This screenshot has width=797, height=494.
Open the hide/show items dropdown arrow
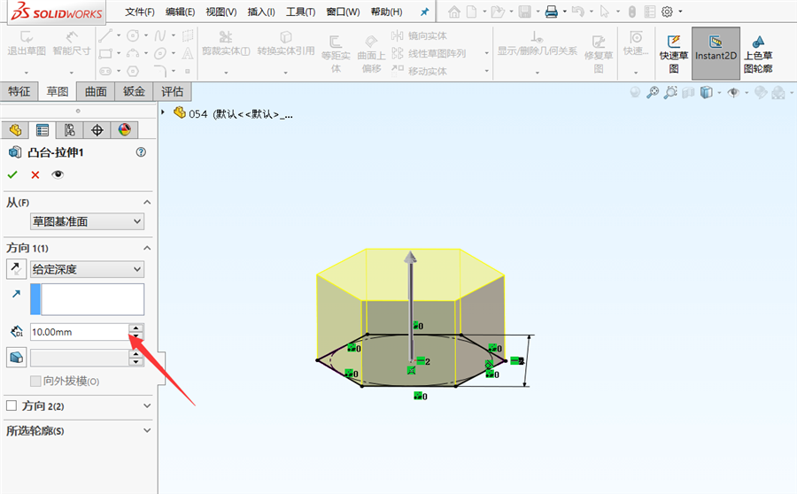click(x=747, y=92)
